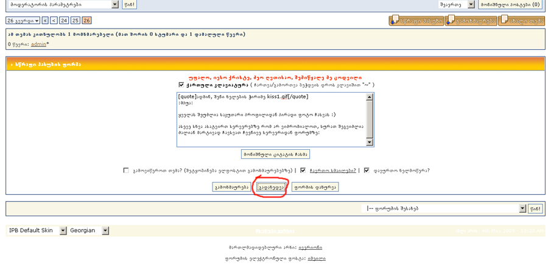Toggle the attach signature (დავურთოთ ხელმოწერა) checkbox

[x=367, y=171]
